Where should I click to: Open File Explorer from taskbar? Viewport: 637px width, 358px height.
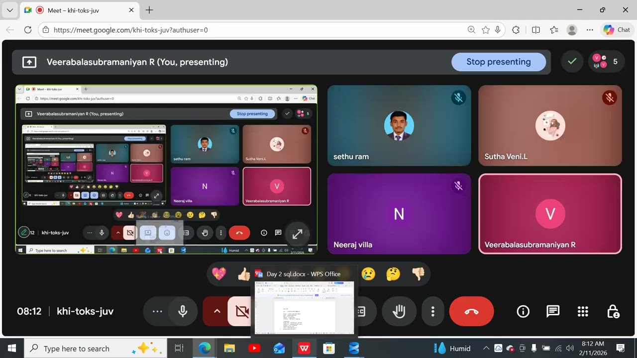click(229, 348)
